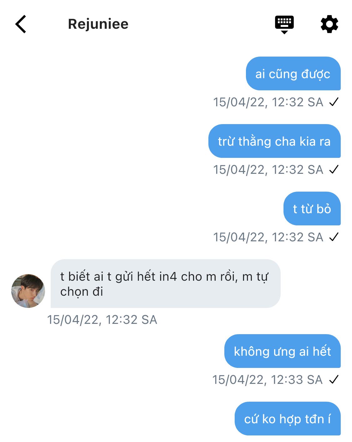Tap delivery checkmark under "t từ bỏ"
Image resolution: width=352 pixels, height=442 pixels.
[x=334, y=237]
